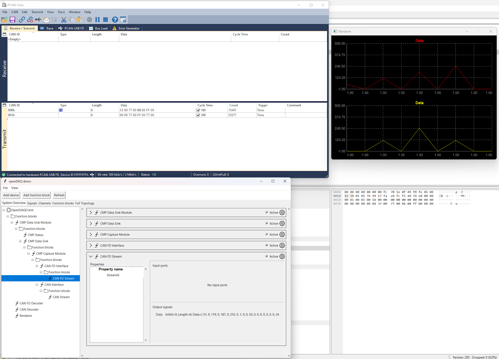Viewport: 499px width, 359px height.
Task: Click Properties list scroll down arrow
Action: [146, 340]
